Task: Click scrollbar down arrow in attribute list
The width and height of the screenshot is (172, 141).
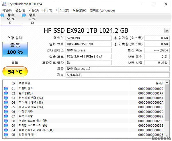Action: tap(167, 136)
